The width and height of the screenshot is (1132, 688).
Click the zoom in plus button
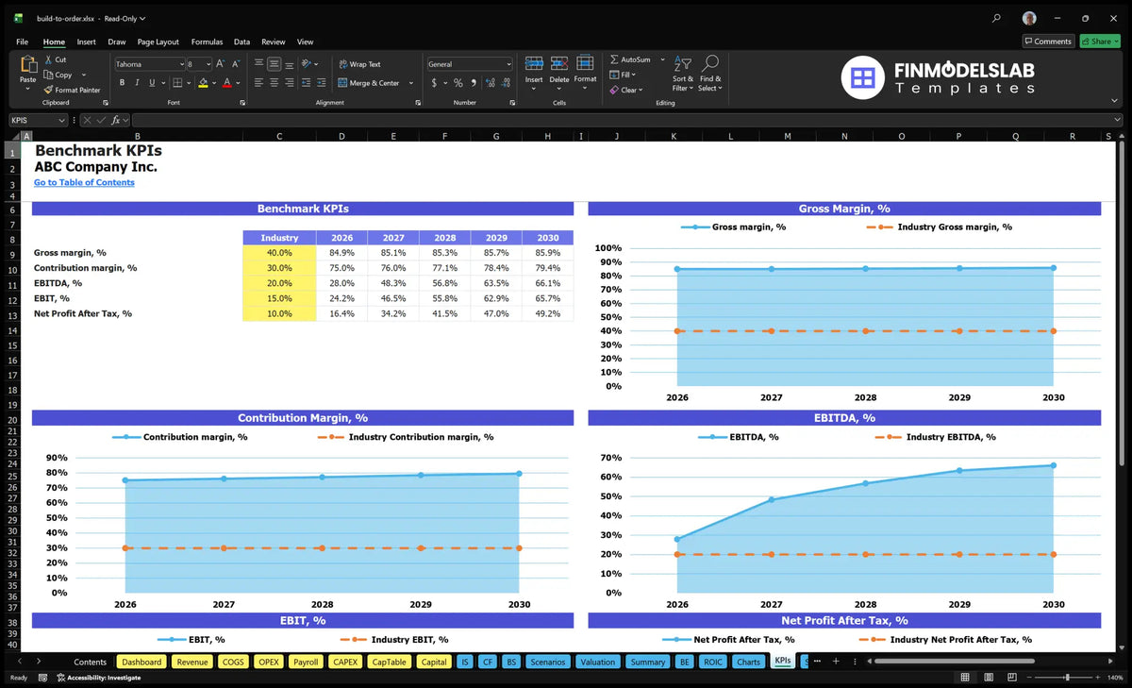1099,677
